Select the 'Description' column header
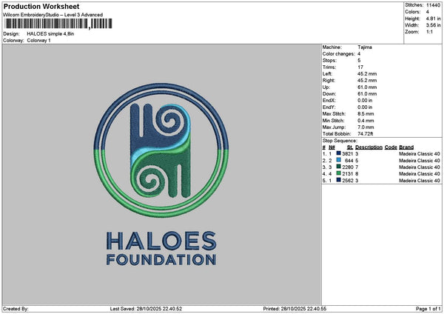 (369, 147)
